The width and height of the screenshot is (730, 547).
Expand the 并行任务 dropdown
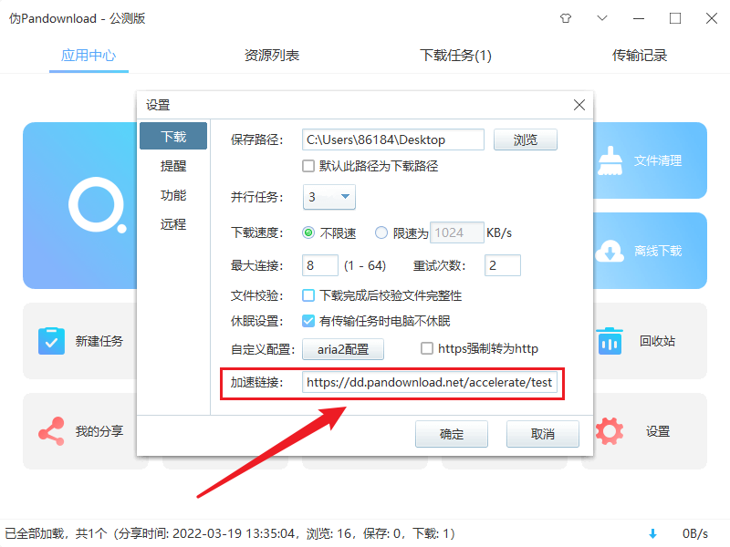click(329, 197)
